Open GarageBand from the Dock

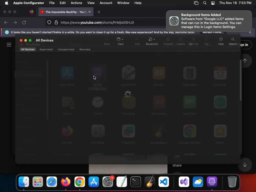[149, 182]
